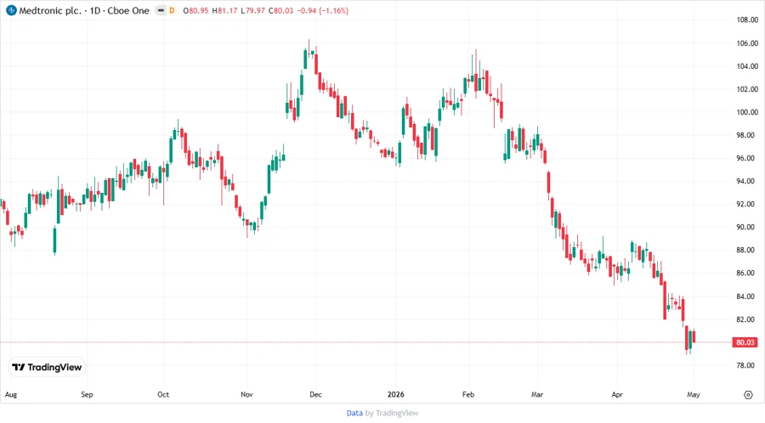This screenshot has height=423, width=765.
Task: Click the TradingView logo badge
Action: tap(48, 368)
